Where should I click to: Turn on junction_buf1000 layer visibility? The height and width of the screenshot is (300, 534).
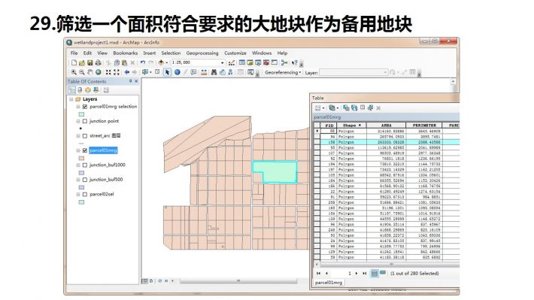(85, 165)
